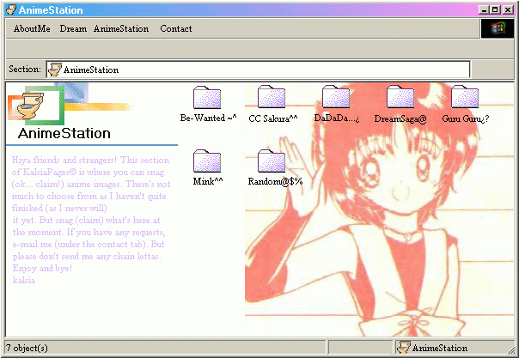This screenshot has height=358, width=519.
Task: Open the DreamSaga@ folder icon
Action: point(400,98)
